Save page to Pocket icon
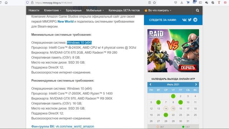The image size is (229, 129). pyautogui.click(x=176, y=3)
